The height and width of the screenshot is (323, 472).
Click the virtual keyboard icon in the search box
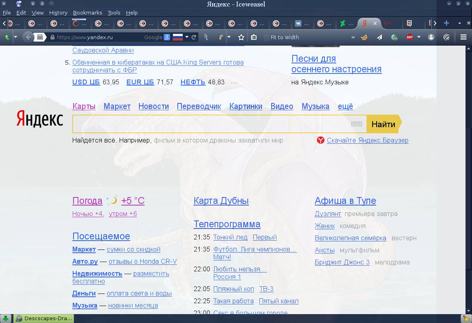[x=357, y=124]
